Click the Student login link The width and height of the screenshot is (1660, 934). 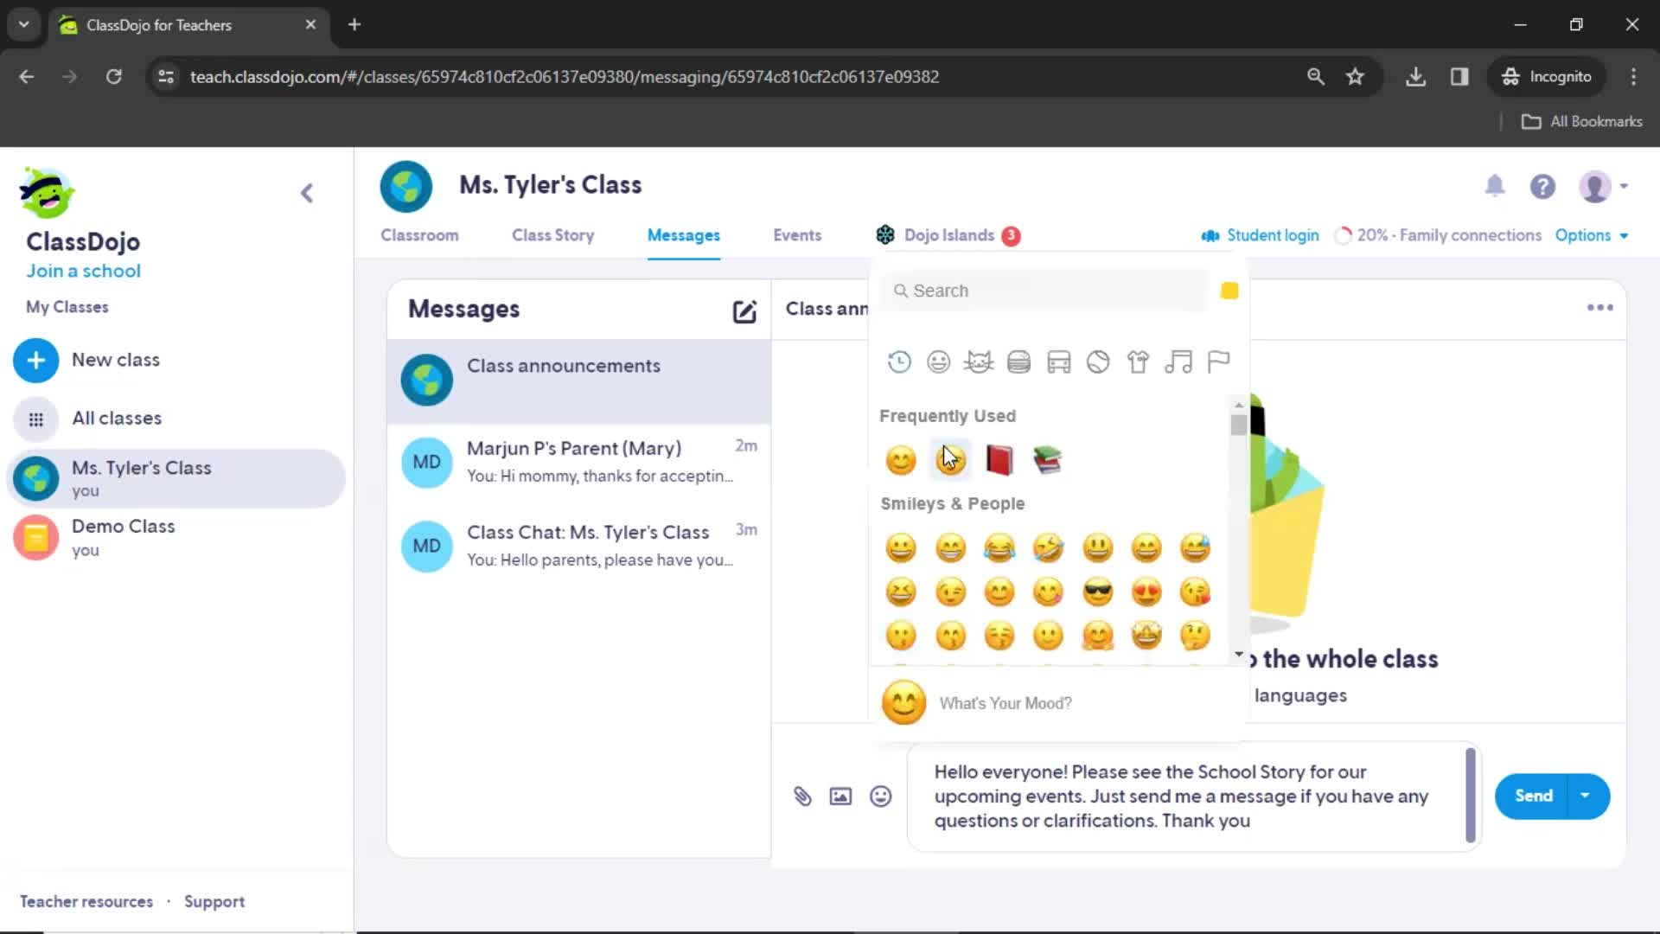1261,235
